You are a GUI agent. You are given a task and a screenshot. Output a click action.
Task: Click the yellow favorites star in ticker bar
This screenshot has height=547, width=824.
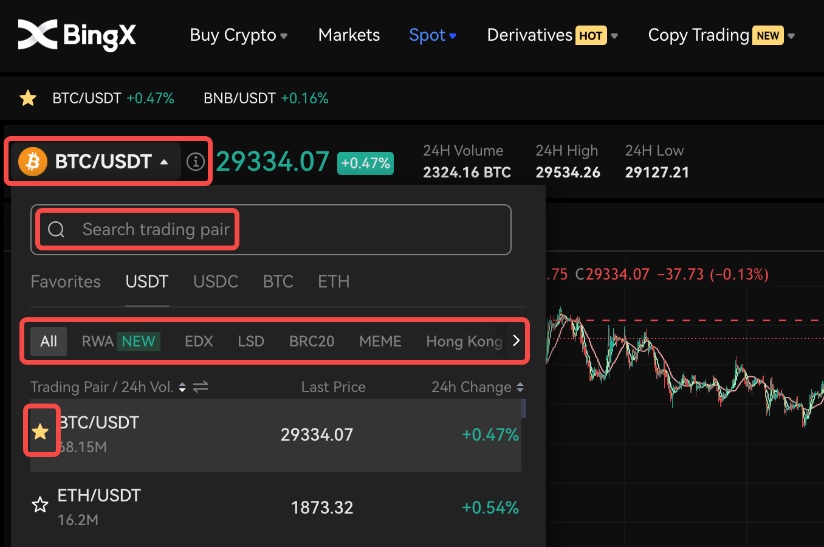tap(28, 98)
